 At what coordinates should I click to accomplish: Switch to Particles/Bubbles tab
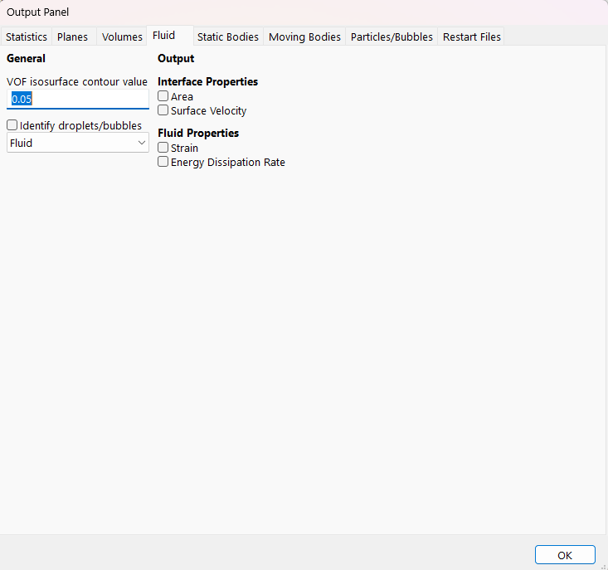click(392, 37)
